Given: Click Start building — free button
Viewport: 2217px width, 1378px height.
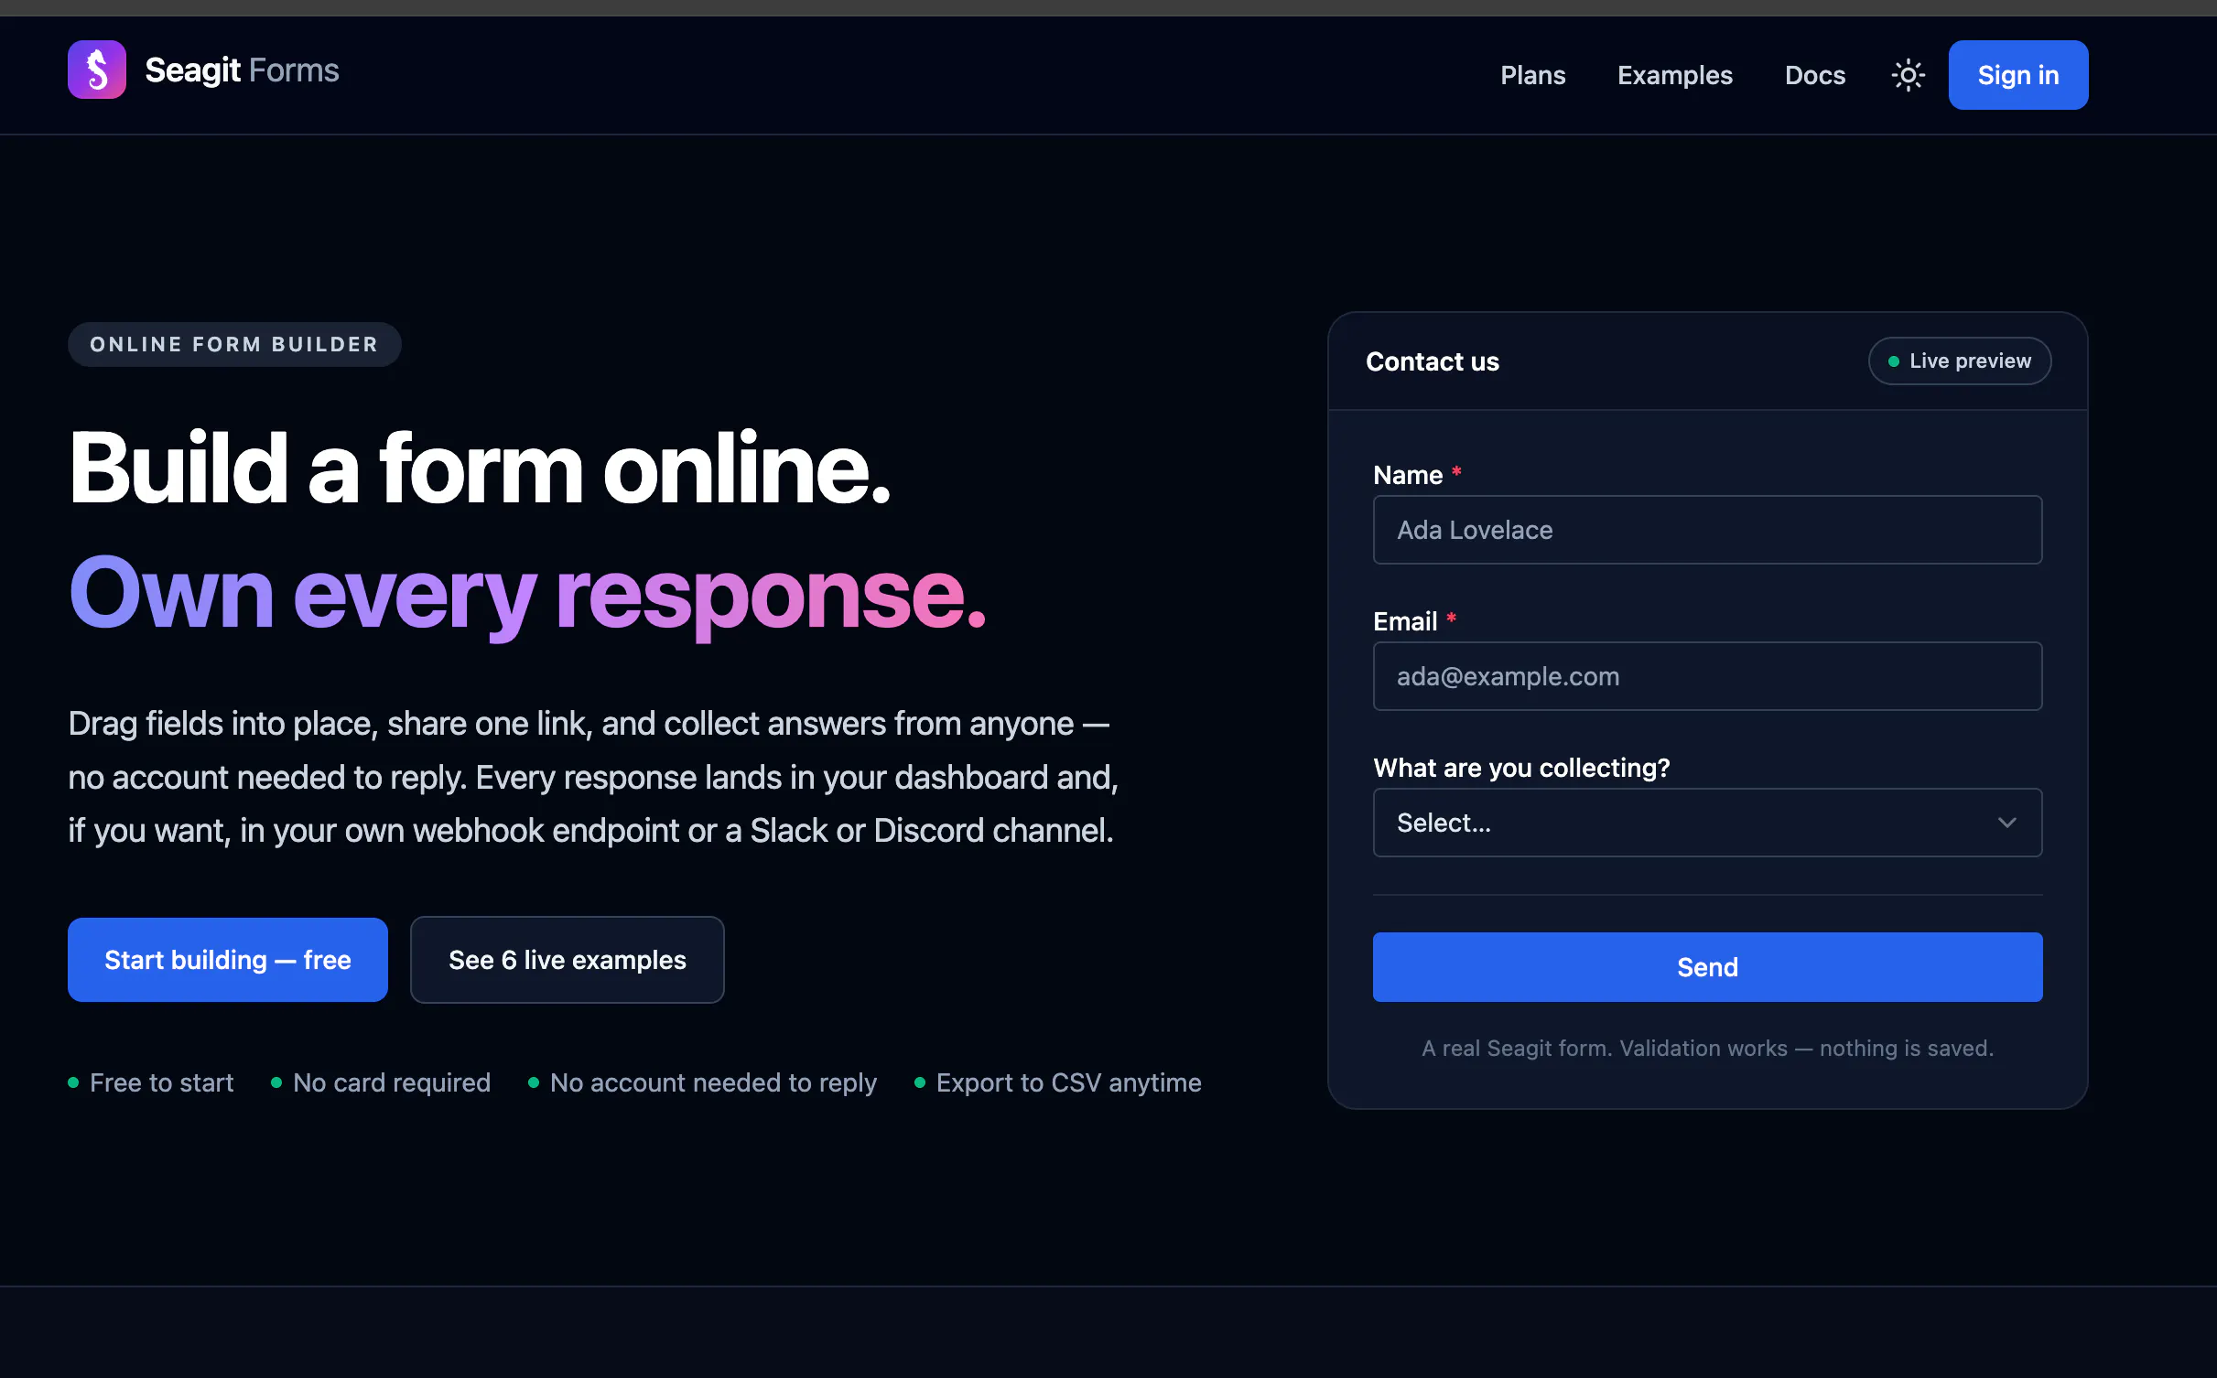Looking at the screenshot, I should point(228,960).
